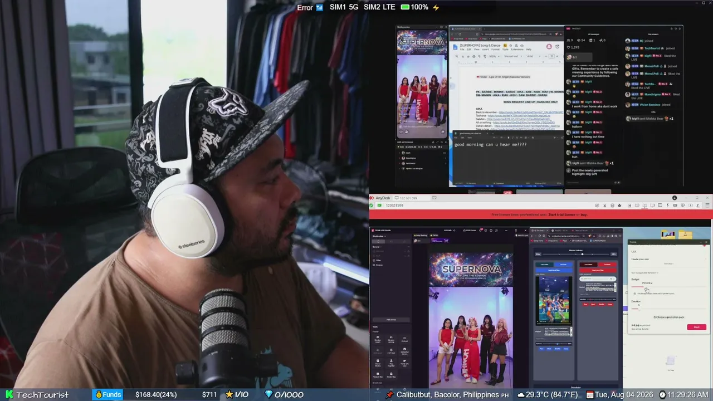Click the Kick logo next to TechTourist
713x401 pixels.
(8, 394)
